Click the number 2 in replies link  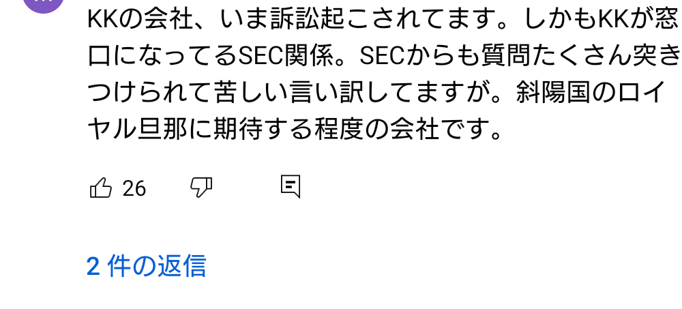pyautogui.click(x=93, y=266)
